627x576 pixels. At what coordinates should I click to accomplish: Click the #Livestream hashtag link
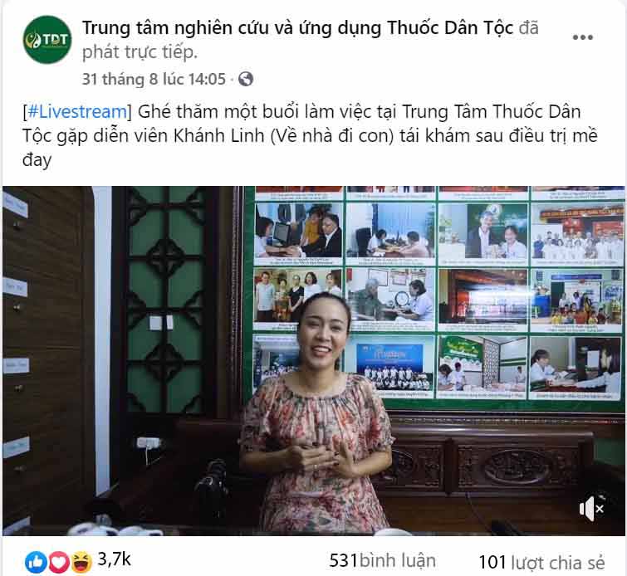77,111
